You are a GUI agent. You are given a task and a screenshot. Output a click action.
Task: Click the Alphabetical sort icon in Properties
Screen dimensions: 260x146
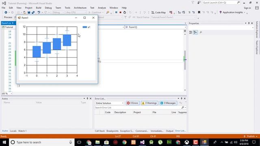pos(195,32)
